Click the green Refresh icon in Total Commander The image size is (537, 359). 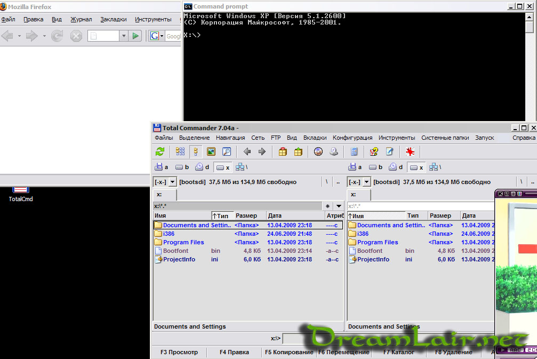tap(160, 151)
